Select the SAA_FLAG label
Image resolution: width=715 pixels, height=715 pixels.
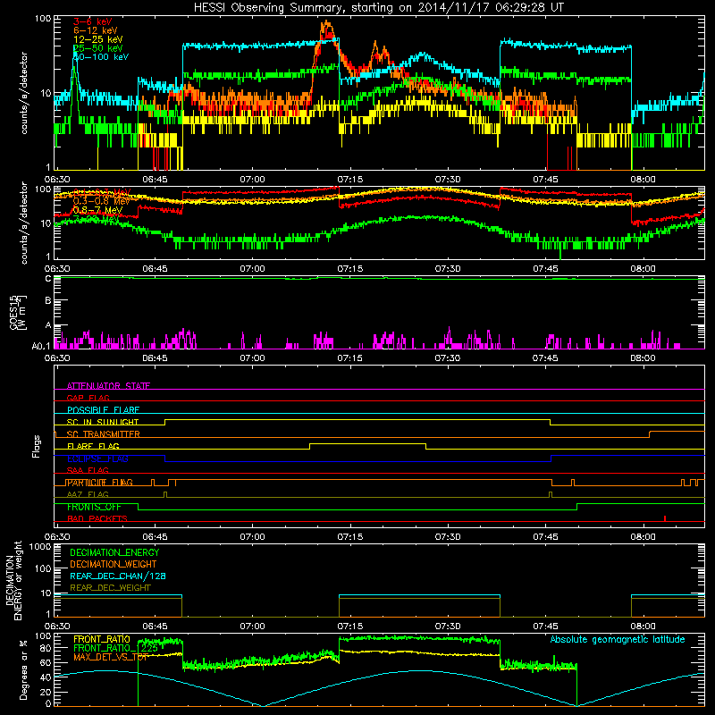click(88, 470)
